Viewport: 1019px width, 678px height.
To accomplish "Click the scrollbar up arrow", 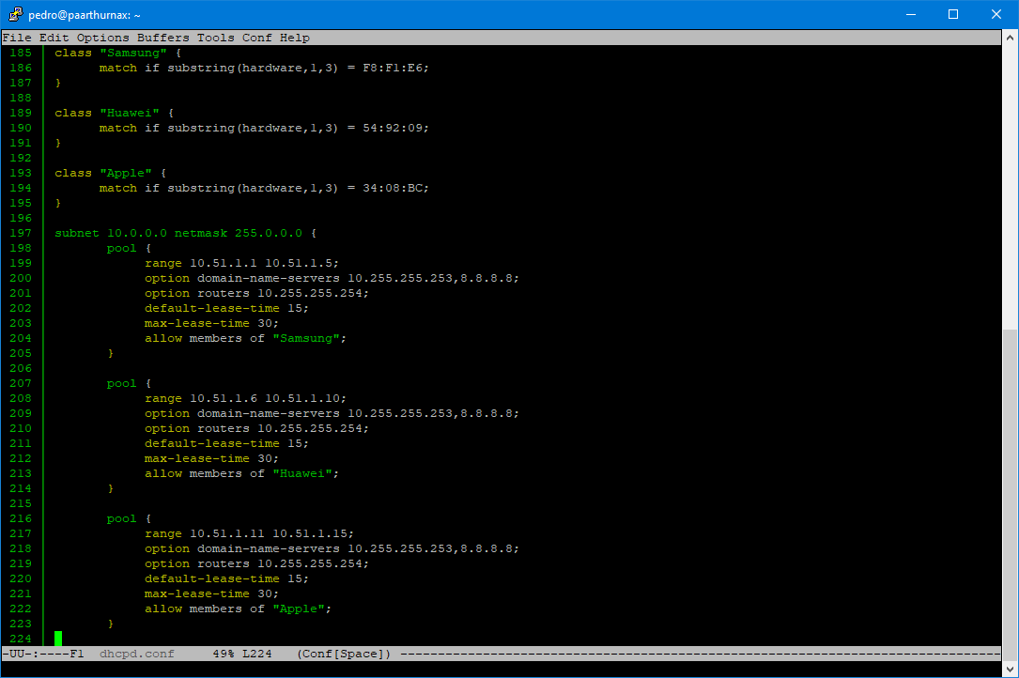I will coord(1011,38).
